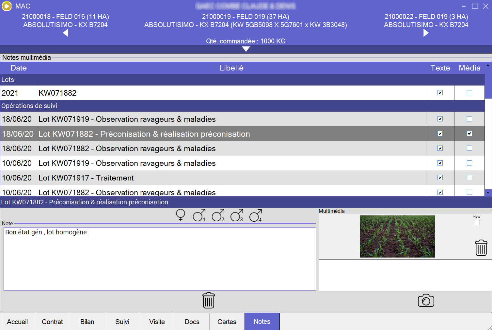
Task: Expand header details with down triangle
Action: (x=246, y=49)
